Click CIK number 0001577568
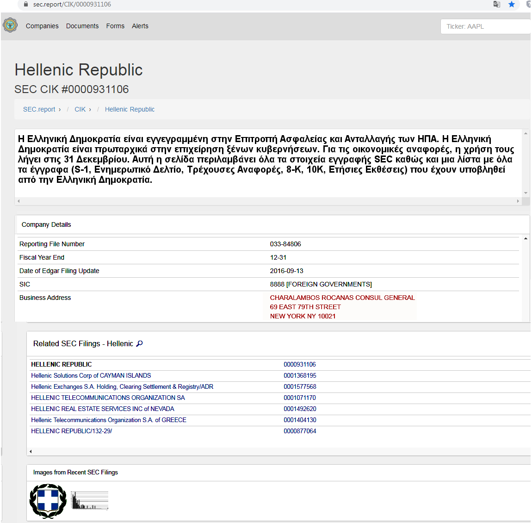Viewport: 532px width, 523px height. point(300,387)
